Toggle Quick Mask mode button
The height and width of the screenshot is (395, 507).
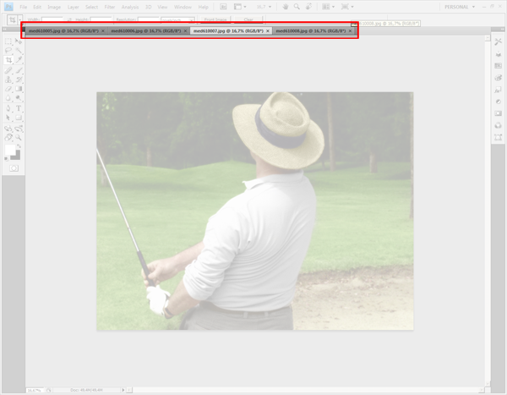(14, 168)
